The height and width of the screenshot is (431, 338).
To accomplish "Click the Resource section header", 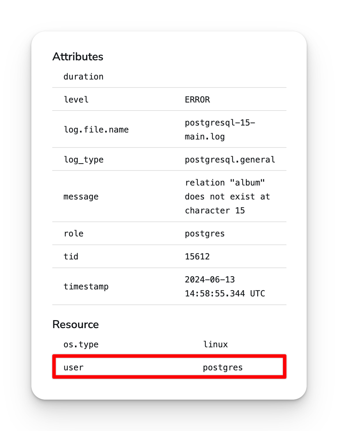I will pyautogui.click(x=75, y=324).
